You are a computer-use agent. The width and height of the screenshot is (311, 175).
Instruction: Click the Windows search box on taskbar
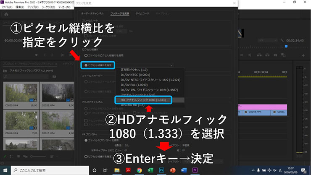coord(50,170)
